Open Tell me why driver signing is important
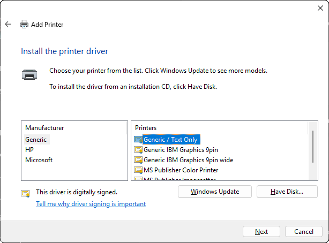The image size is (329, 243). click(91, 204)
